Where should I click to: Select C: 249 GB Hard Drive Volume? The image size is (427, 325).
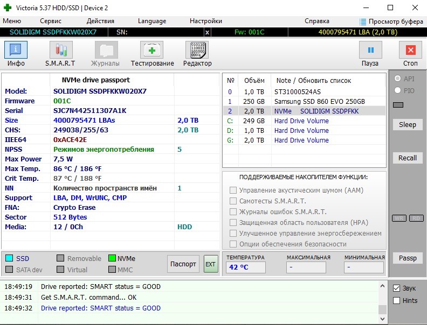tap(304, 121)
